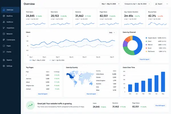This screenshot has width=171, height=114.
Task: Go to the Overview menu item
Action: tap(11, 10)
